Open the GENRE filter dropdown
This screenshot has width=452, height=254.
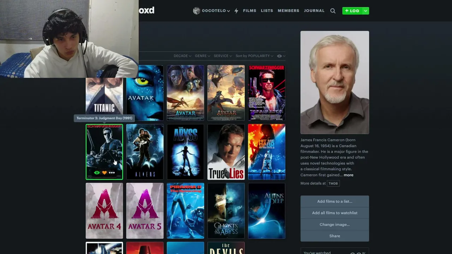pos(202,56)
